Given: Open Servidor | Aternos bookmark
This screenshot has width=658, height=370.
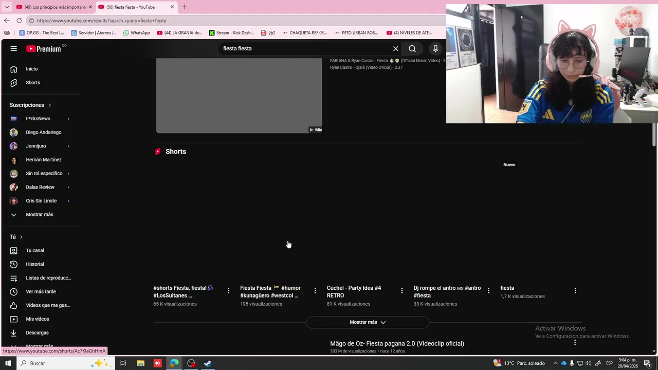Looking at the screenshot, I should pyautogui.click(x=94, y=33).
